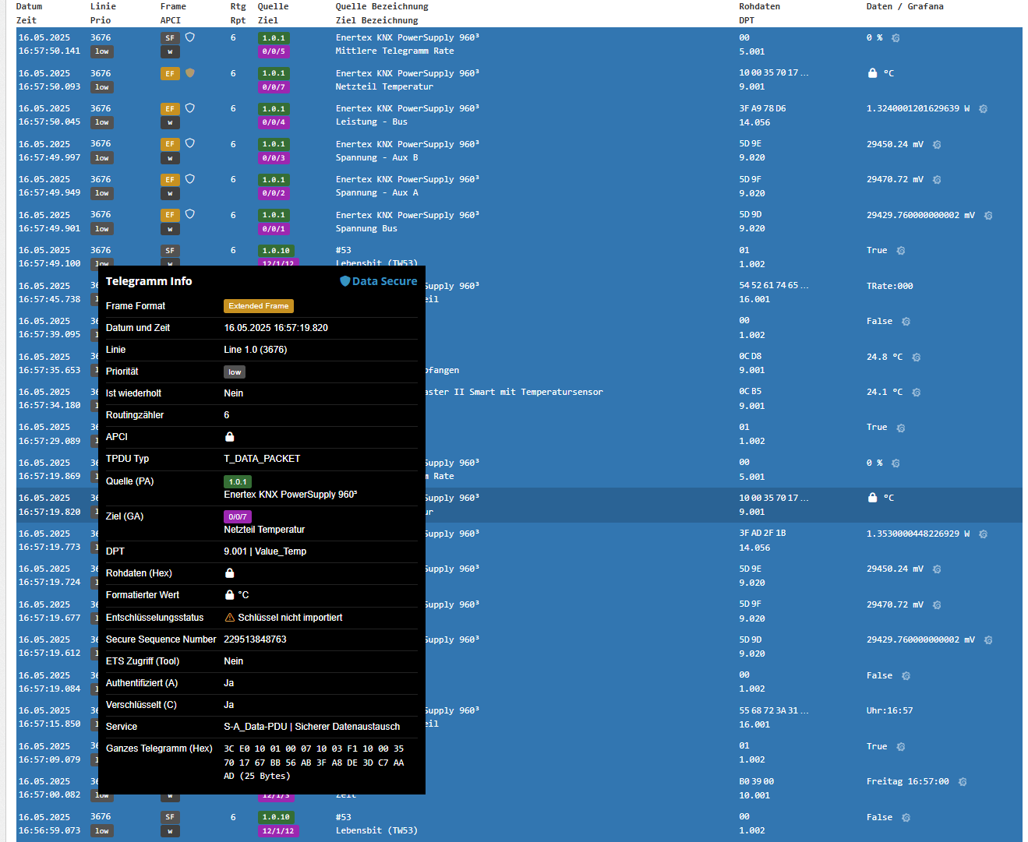Click the shield icon in the 16:57:50.141 row
This screenshot has width=1028, height=842.
tap(190, 37)
